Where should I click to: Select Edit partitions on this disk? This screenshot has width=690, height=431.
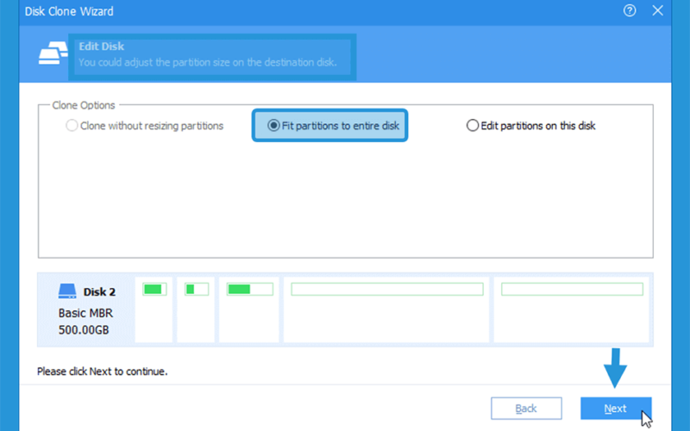pyautogui.click(x=530, y=126)
